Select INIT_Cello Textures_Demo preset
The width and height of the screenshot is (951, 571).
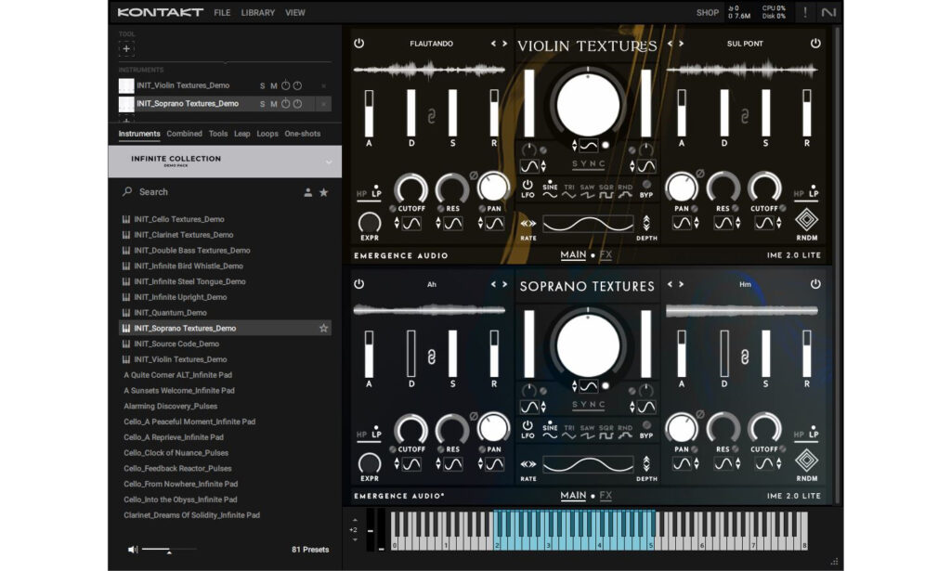(x=179, y=219)
